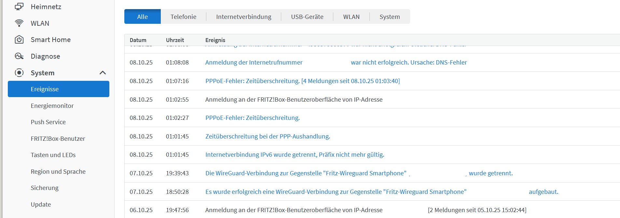Click the Uhrzeit column header

pyautogui.click(x=175, y=40)
